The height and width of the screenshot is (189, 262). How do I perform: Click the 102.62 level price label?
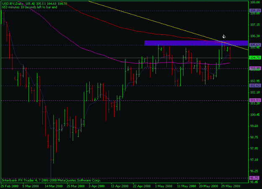coord(255,85)
